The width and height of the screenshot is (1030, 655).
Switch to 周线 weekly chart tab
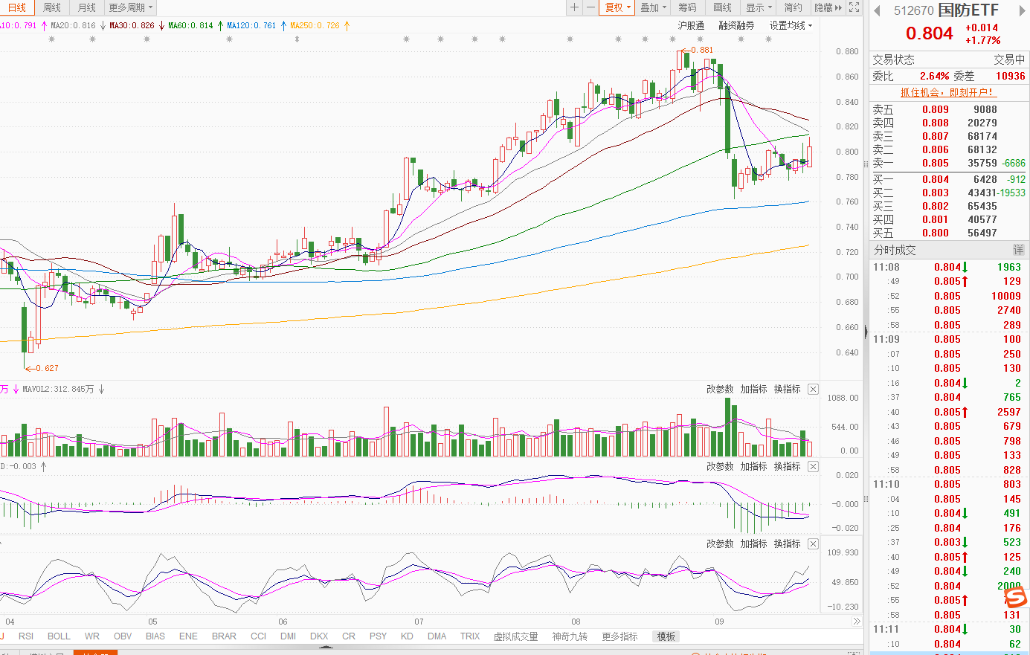[52, 7]
